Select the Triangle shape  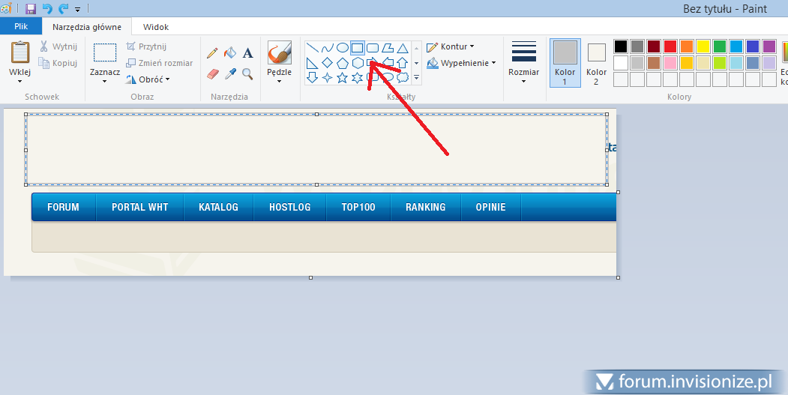point(403,48)
